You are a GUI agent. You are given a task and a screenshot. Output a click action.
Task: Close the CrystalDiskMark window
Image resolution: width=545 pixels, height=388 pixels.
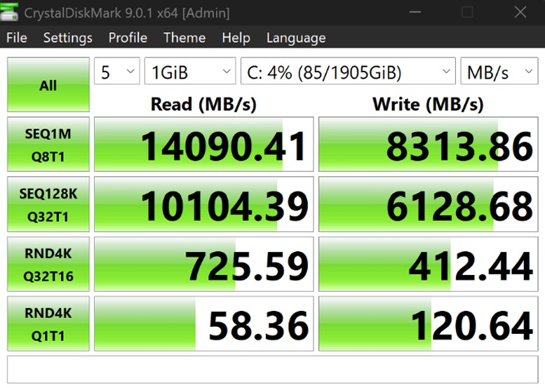(520, 12)
